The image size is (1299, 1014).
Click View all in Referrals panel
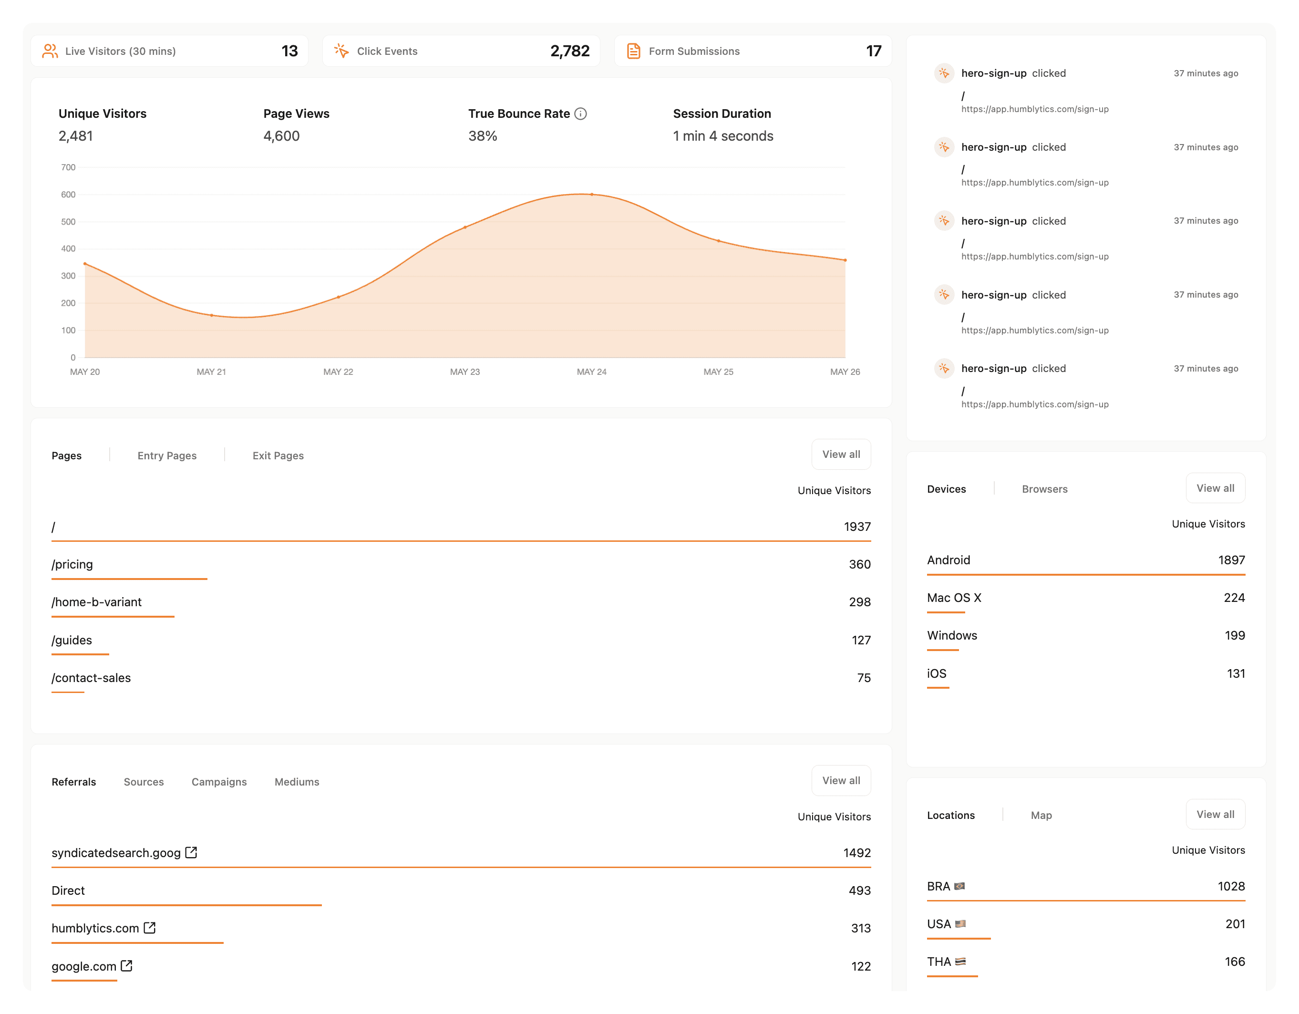click(841, 780)
